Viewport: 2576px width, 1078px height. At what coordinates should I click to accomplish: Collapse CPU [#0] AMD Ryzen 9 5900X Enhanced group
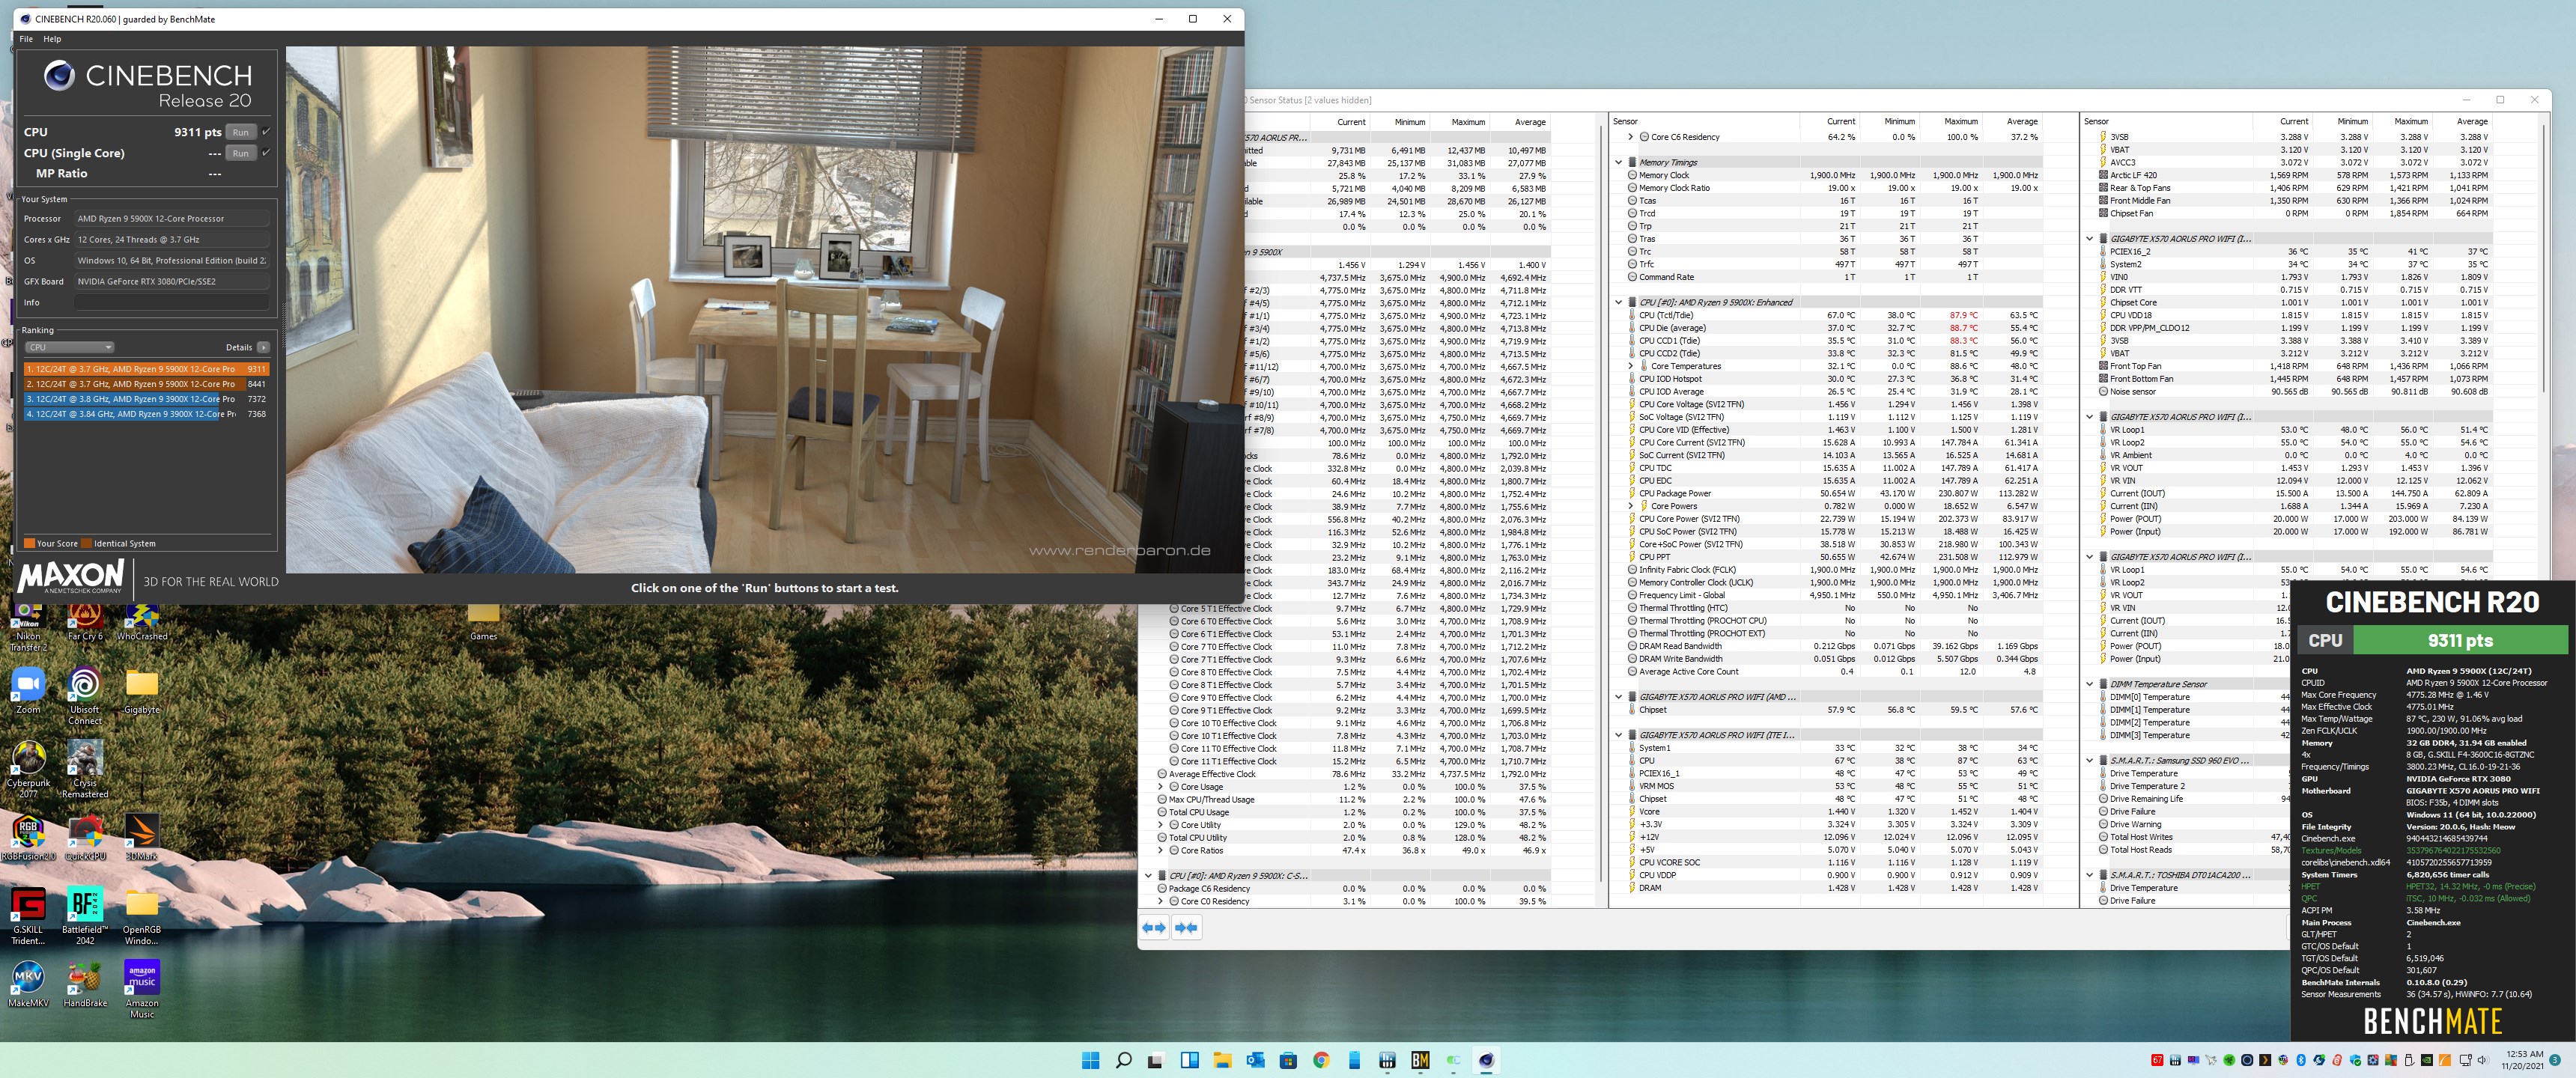pos(1619,302)
